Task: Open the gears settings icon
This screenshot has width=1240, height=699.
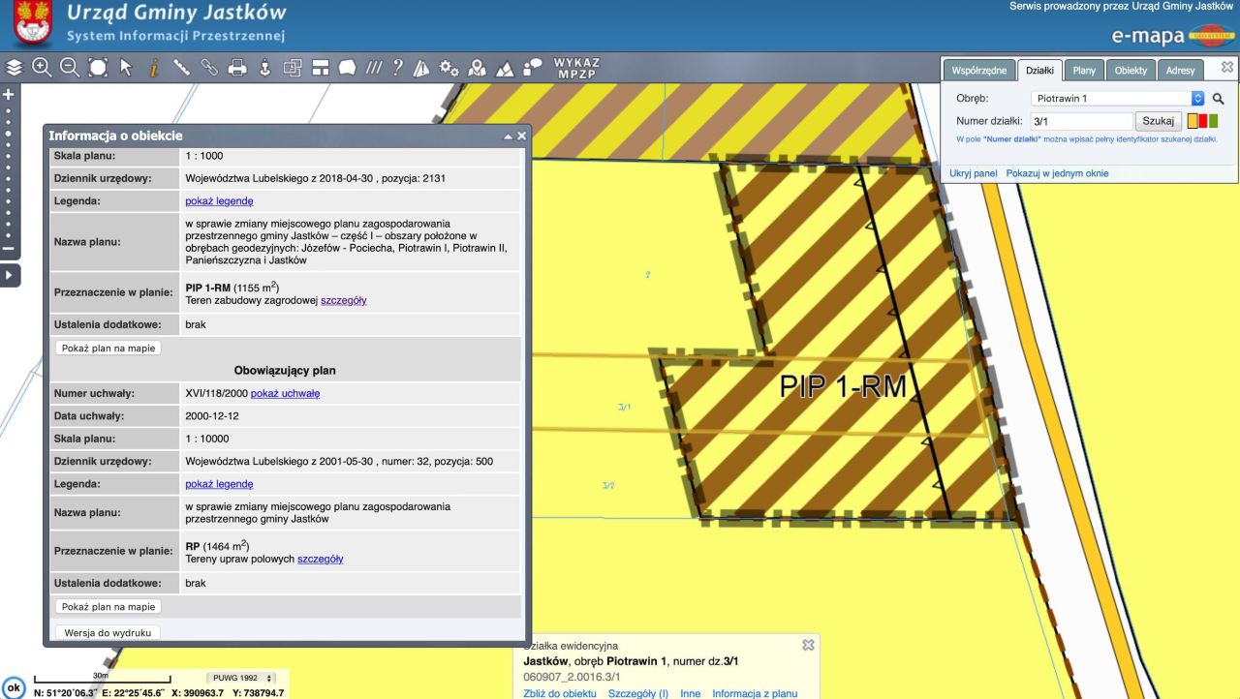Action: pyautogui.click(x=449, y=68)
